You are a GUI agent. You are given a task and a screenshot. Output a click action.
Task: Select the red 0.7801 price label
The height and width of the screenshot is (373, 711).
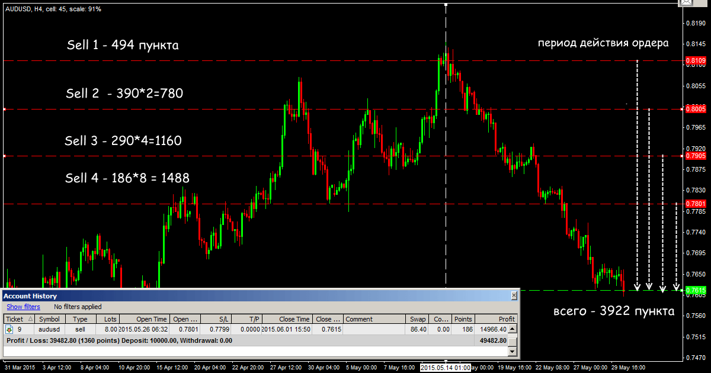click(694, 204)
